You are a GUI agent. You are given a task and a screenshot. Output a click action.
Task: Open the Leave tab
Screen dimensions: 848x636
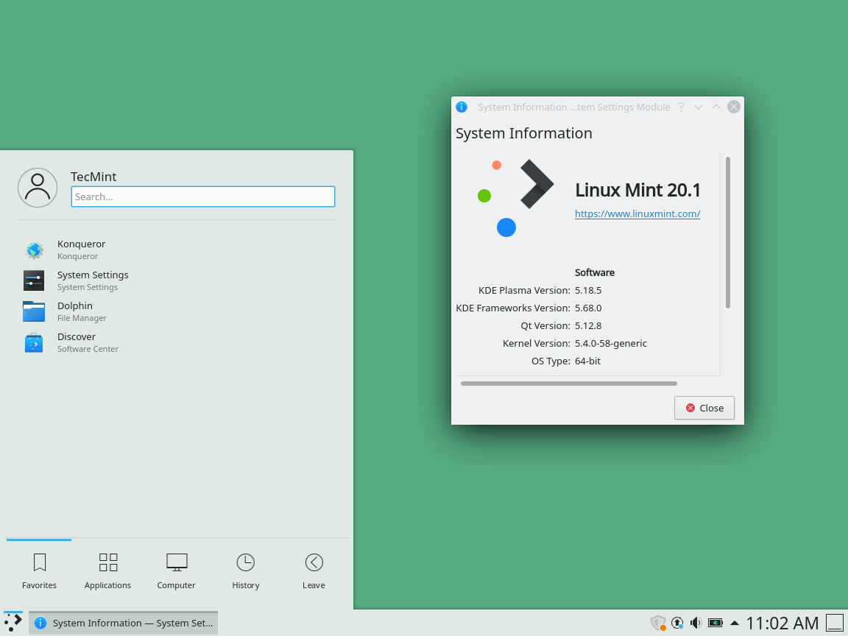pyautogui.click(x=314, y=571)
